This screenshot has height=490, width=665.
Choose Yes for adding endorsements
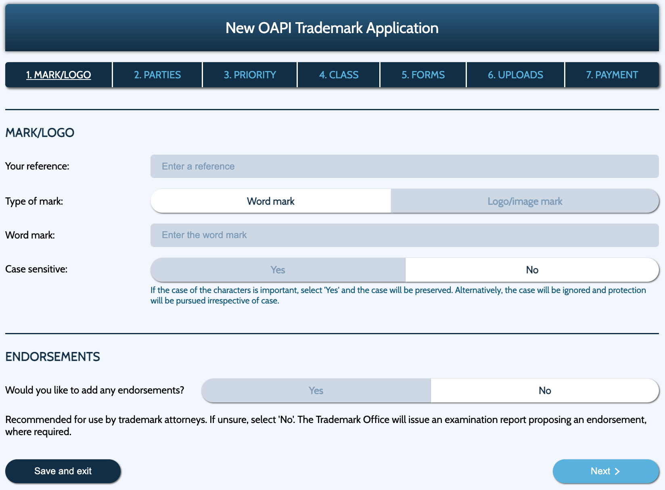coord(316,390)
